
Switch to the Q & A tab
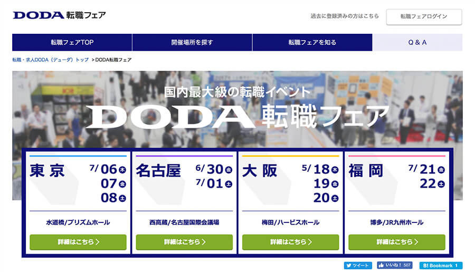[417, 42]
